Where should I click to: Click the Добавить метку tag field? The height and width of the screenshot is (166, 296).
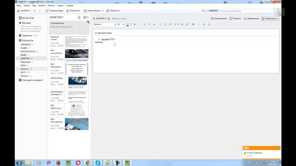click(x=119, y=18)
